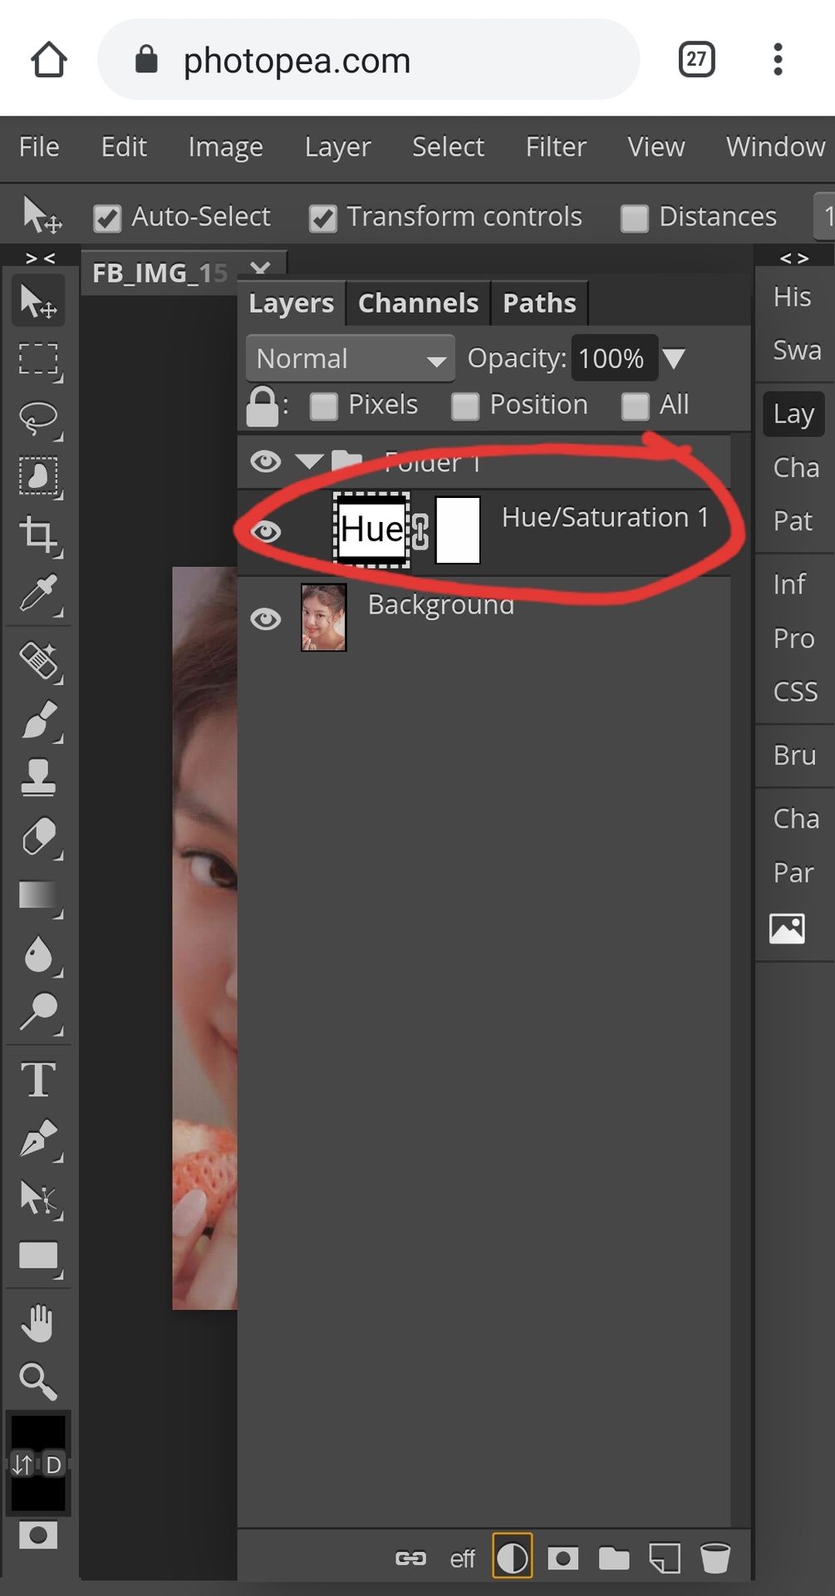
Task: Switch to the Channels tab
Action: (x=418, y=303)
